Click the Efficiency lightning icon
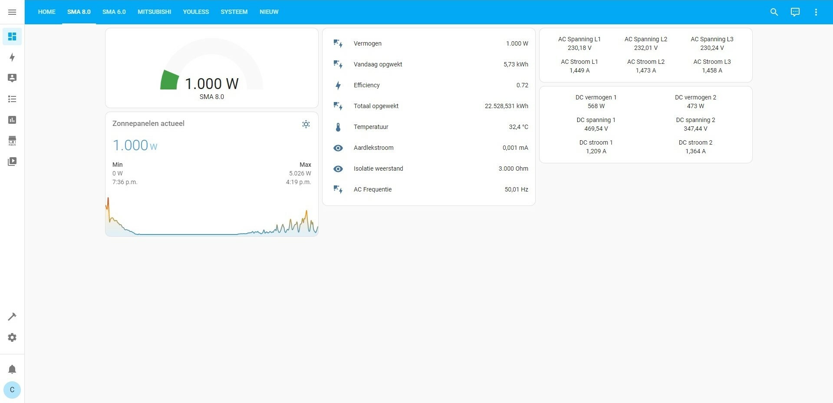Viewport: 833px width, 403px height. pos(338,85)
